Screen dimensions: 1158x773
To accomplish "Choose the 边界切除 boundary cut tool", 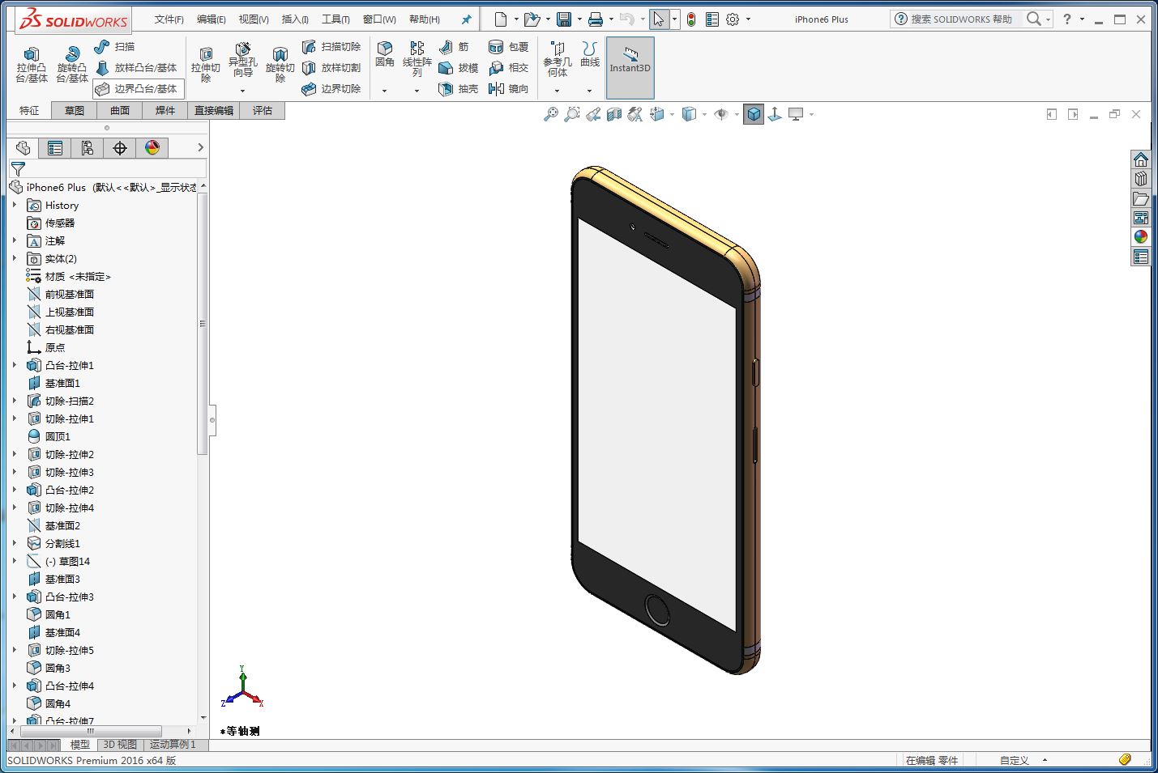I will 331,89.
